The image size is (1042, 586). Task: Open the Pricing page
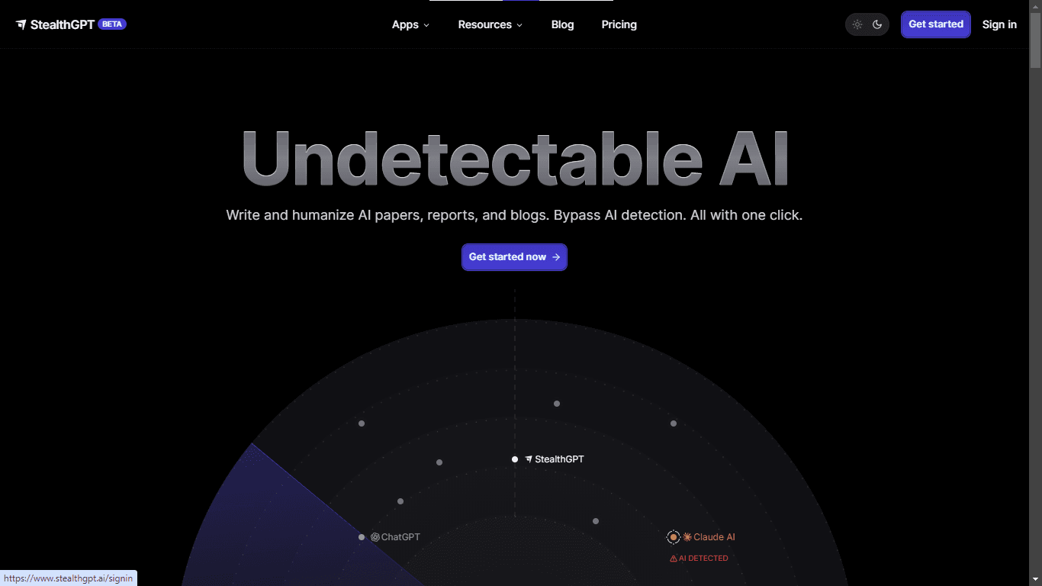[x=619, y=24]
